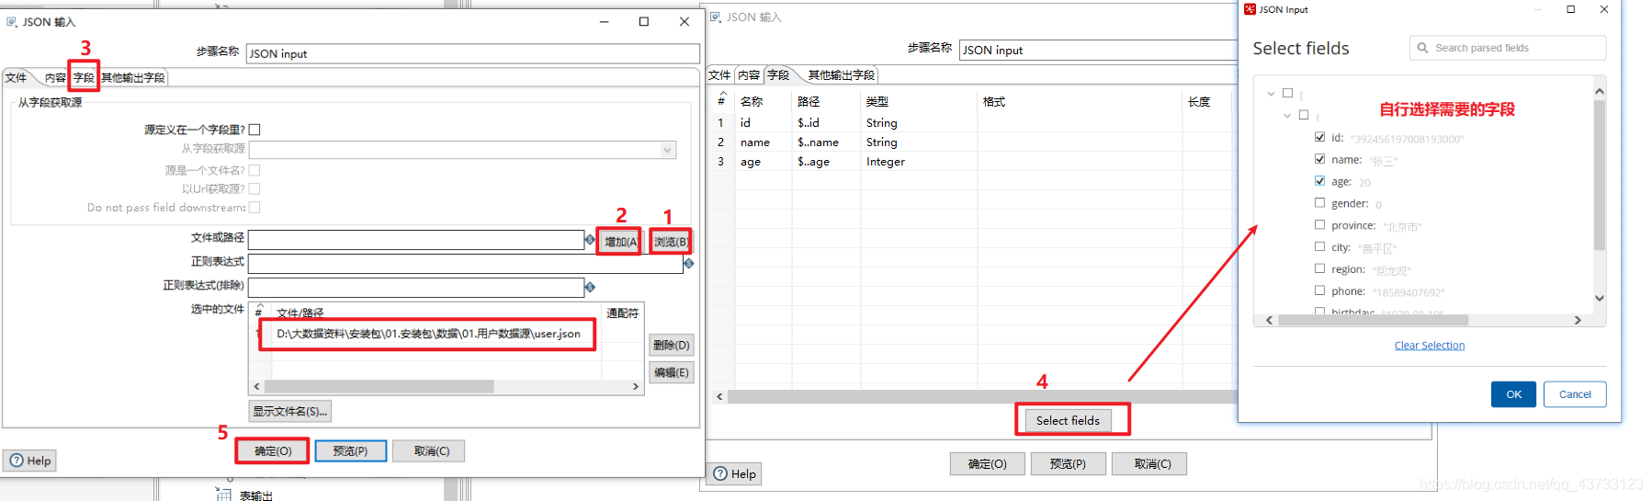Check the region field checkbox
Viewport: 1652px width, 501px height.
(x=1319, y=268)
